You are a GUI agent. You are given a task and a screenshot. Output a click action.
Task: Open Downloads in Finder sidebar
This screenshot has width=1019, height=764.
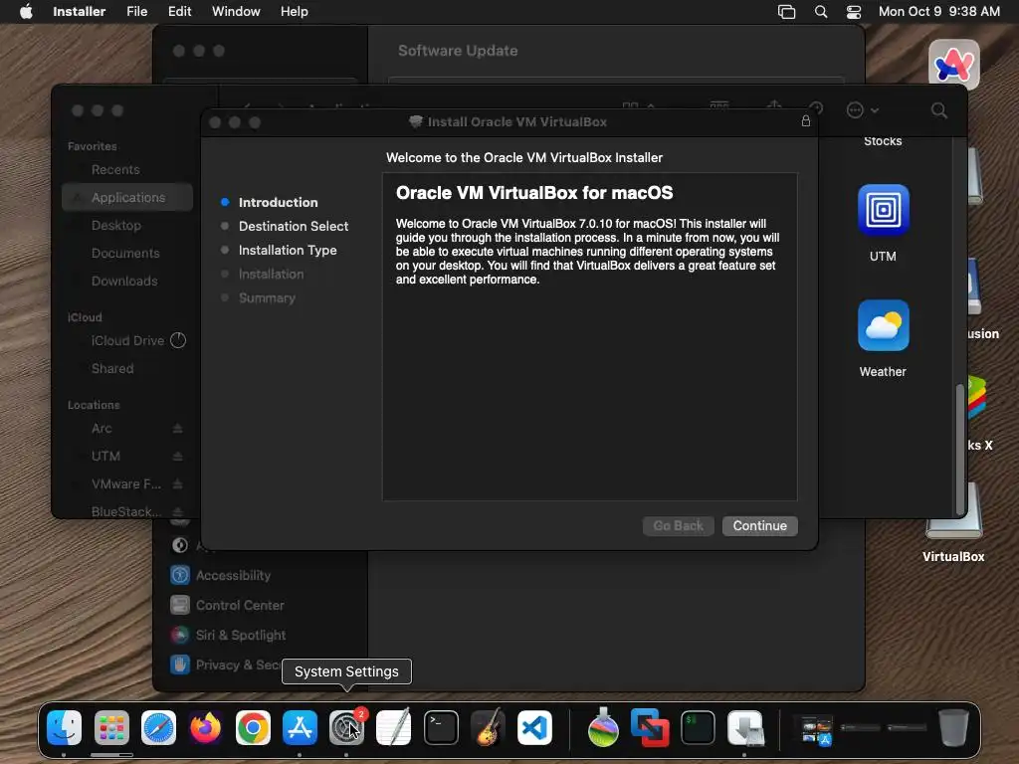124,282
